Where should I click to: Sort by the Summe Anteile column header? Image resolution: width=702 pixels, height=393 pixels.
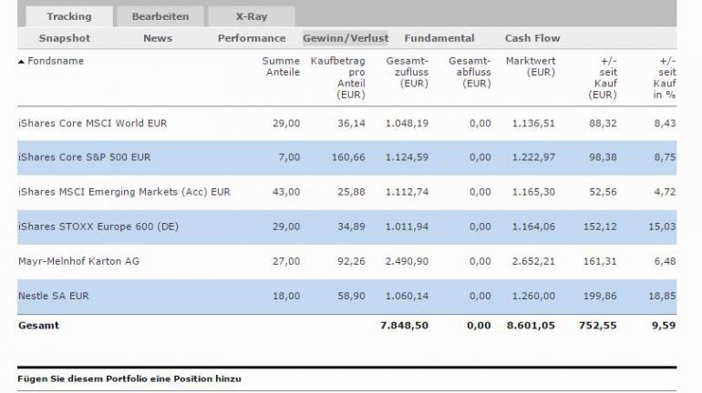tap(282, 66)
